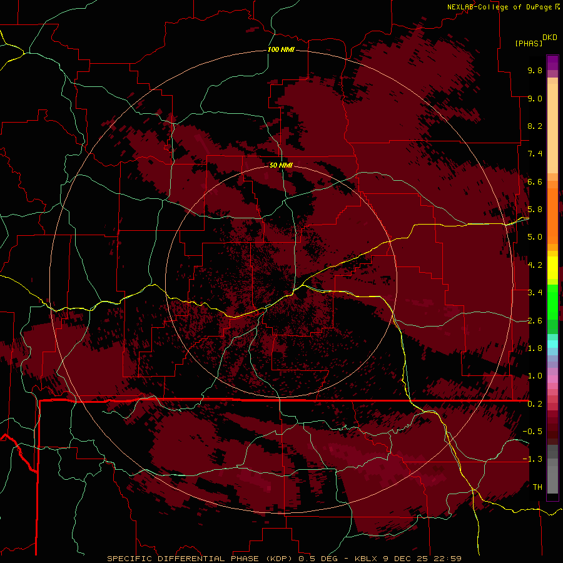Select the 7.4 value on color scale
This screenshot has width=563, height=563.
[x=535, y=154]
